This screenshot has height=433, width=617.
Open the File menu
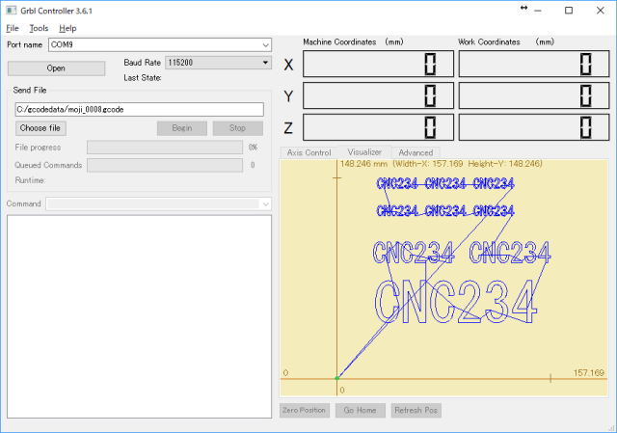click(x=13, y=28)
